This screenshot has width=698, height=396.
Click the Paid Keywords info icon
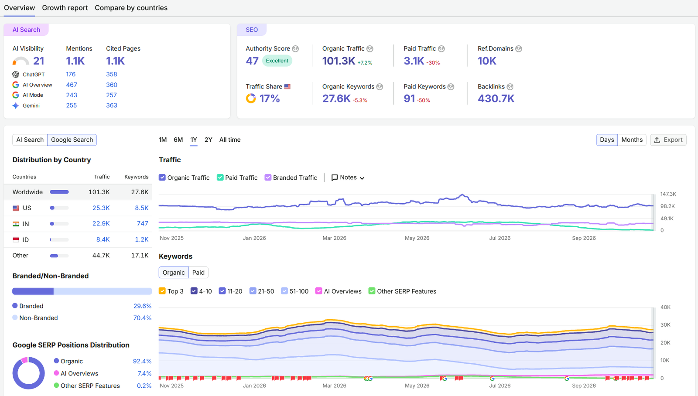(451, 87)
